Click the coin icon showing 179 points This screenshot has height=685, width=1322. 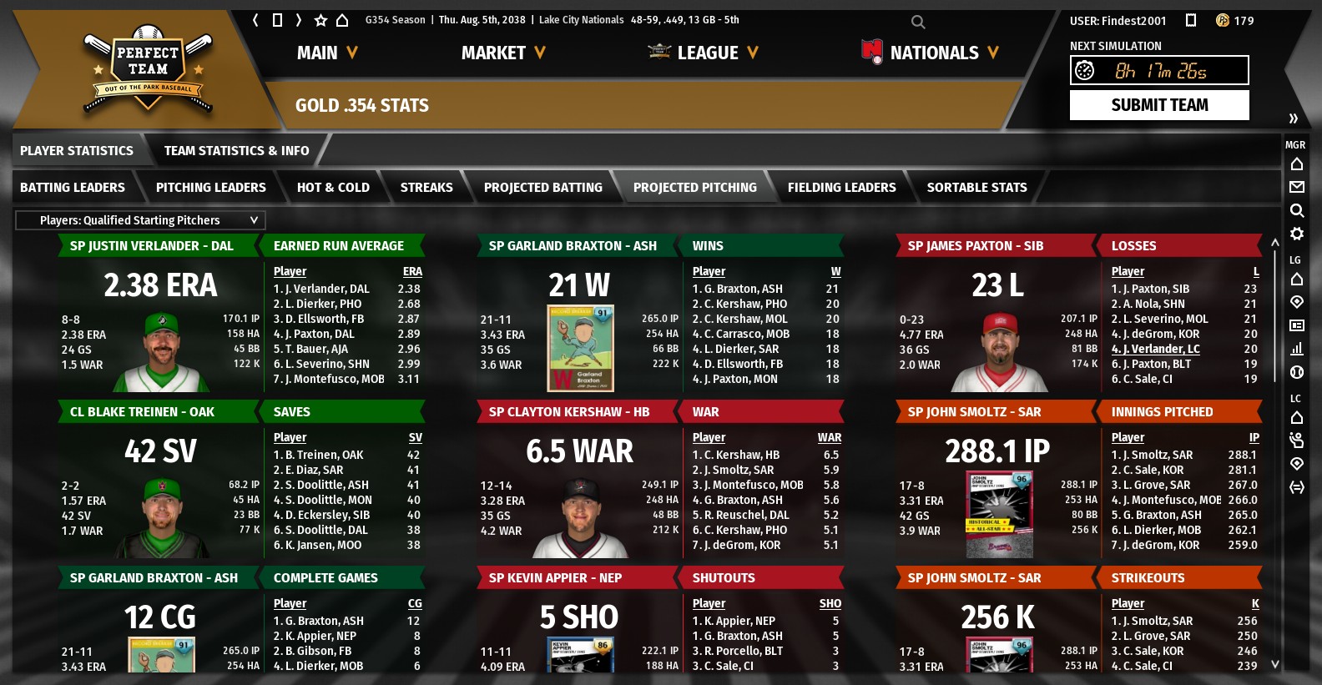1223,20
